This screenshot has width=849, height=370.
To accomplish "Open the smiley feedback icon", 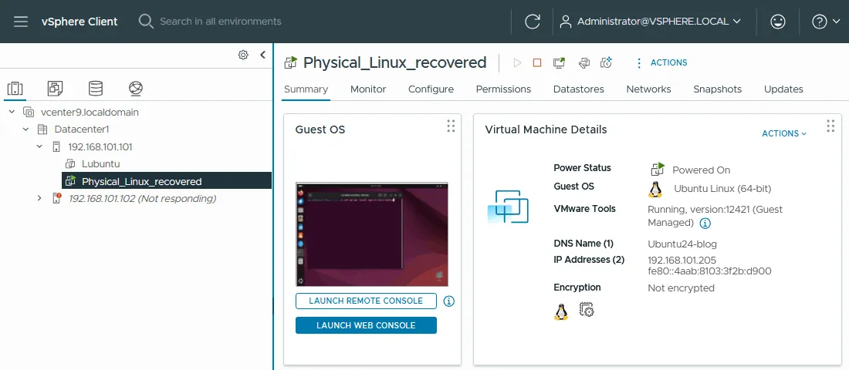I will click(777, 22).
